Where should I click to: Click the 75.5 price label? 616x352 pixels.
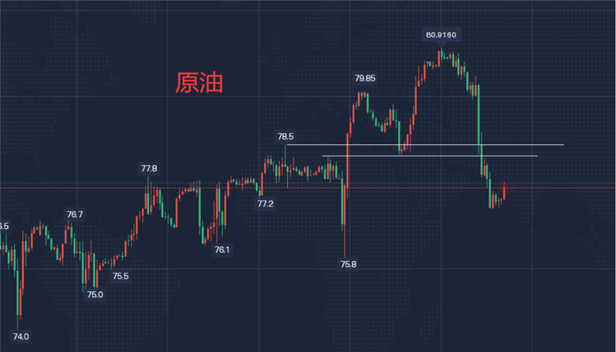pos(121,276)
